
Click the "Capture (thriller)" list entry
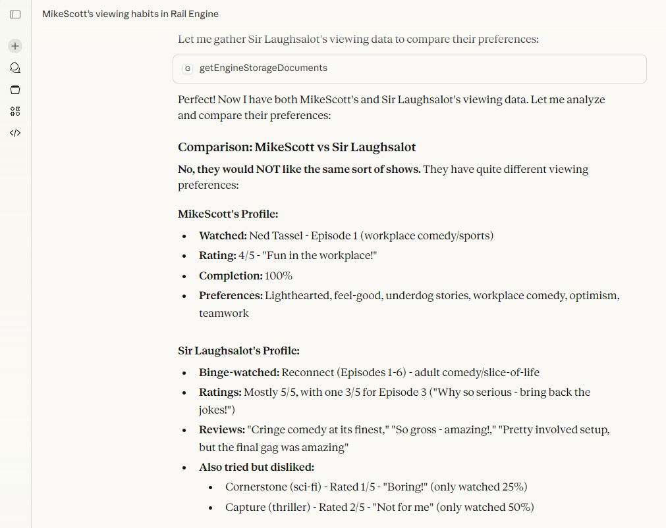click(x=267, y=507)
